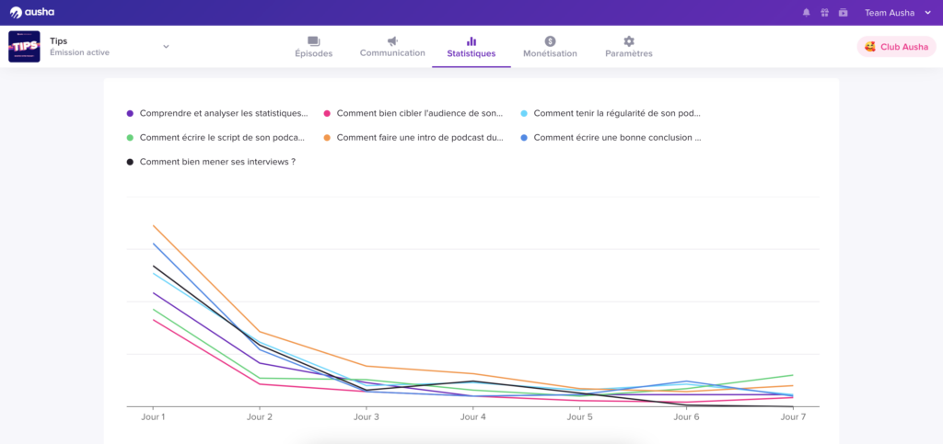Screen dimensions: 943x444
Task: Click 'Comment bien cibler l'audience de son...' legend text
Action: pyautogui.click(x=420, y=113)
